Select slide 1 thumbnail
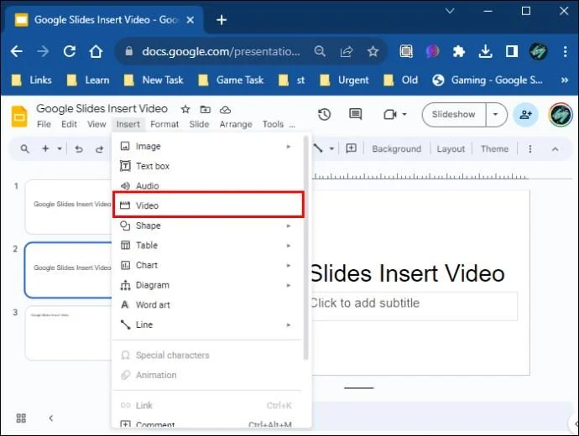 click(69, 206)
